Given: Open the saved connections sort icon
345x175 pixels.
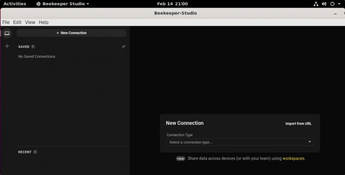Looking at the screenshot, I should [x=124, y=47].
